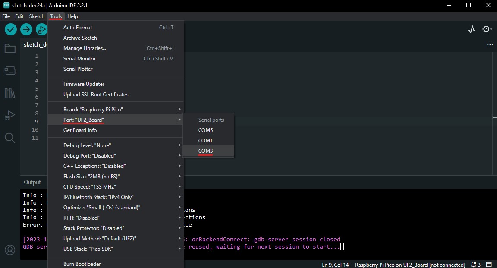The image size is (497, 268).
Task: Open the Serial Monitor icon top right
Action: [487, 29]
